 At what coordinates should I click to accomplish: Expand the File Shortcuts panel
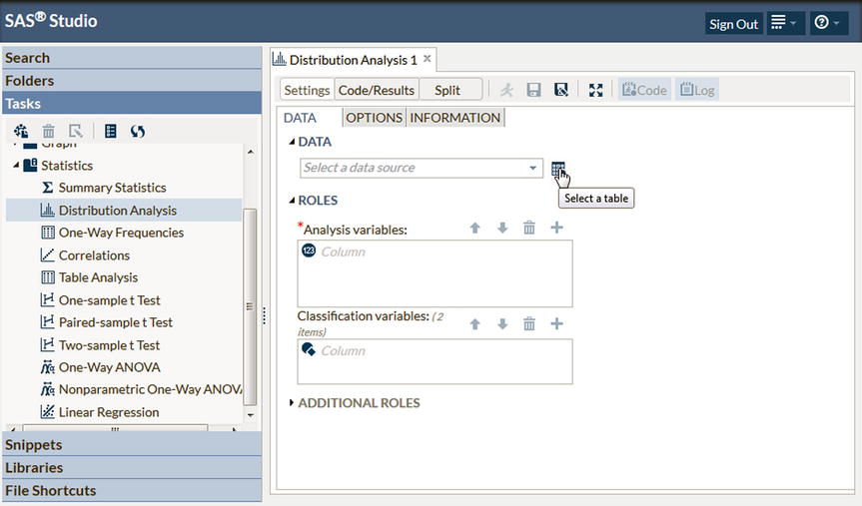[132, 491]
